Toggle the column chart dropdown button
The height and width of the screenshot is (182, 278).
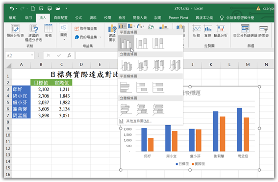pos(122,26)
